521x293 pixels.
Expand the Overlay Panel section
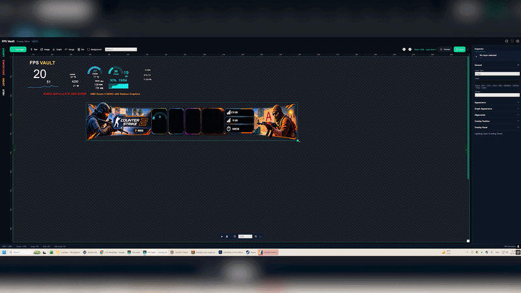tap(496, 127)
